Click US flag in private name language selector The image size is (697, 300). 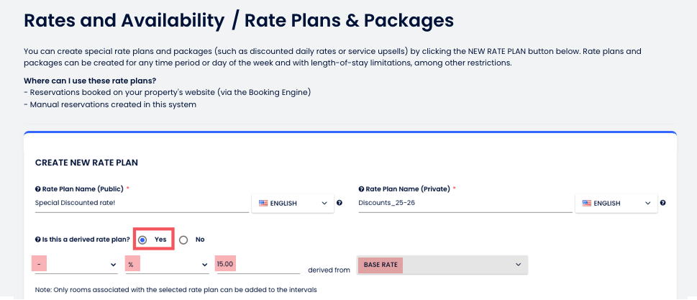[586, 204]
